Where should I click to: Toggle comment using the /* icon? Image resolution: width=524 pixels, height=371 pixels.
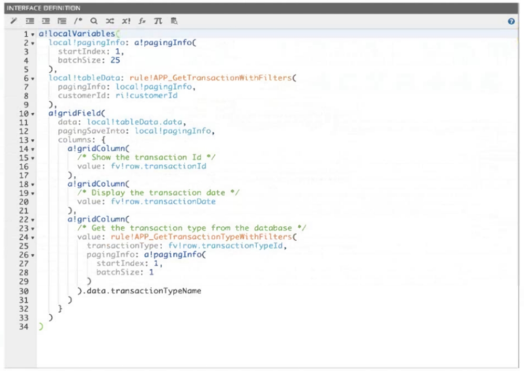pos(78,21)
